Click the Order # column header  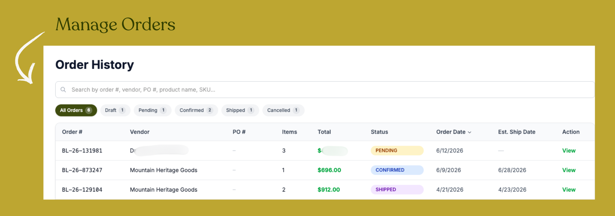[72, 132]
